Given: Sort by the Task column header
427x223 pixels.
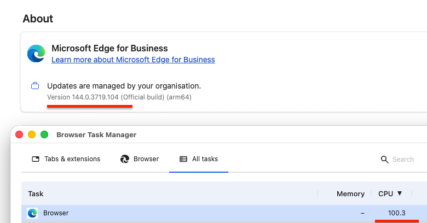Looking at the screenshot, I should tap(36, 193).
